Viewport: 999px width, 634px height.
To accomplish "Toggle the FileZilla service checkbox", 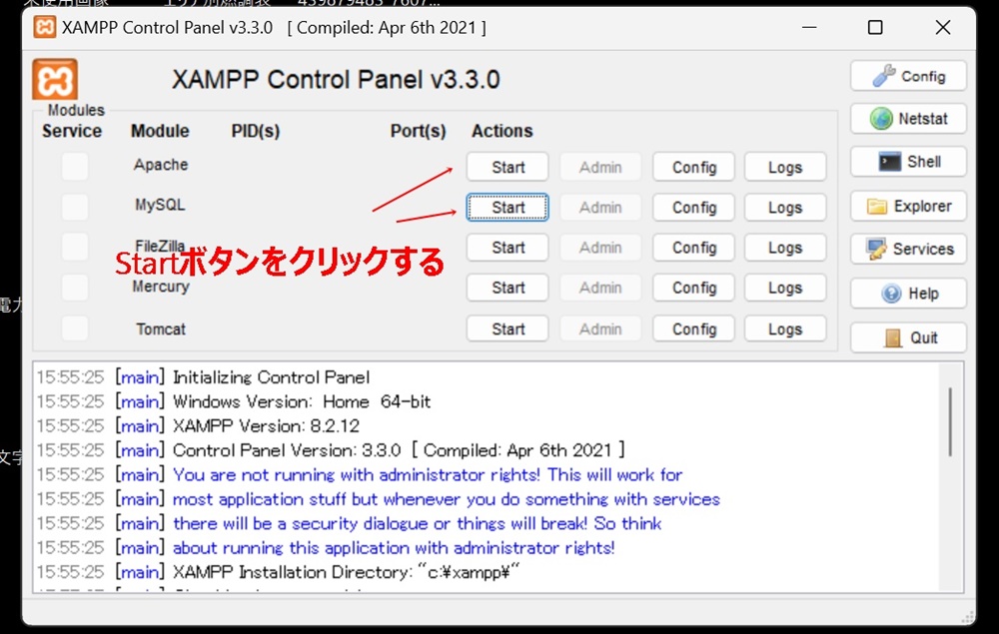I will point(75,247).
